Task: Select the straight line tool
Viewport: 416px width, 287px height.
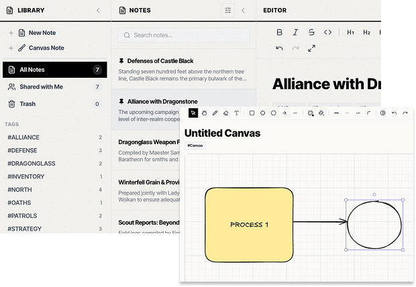Action: (295, 113)
